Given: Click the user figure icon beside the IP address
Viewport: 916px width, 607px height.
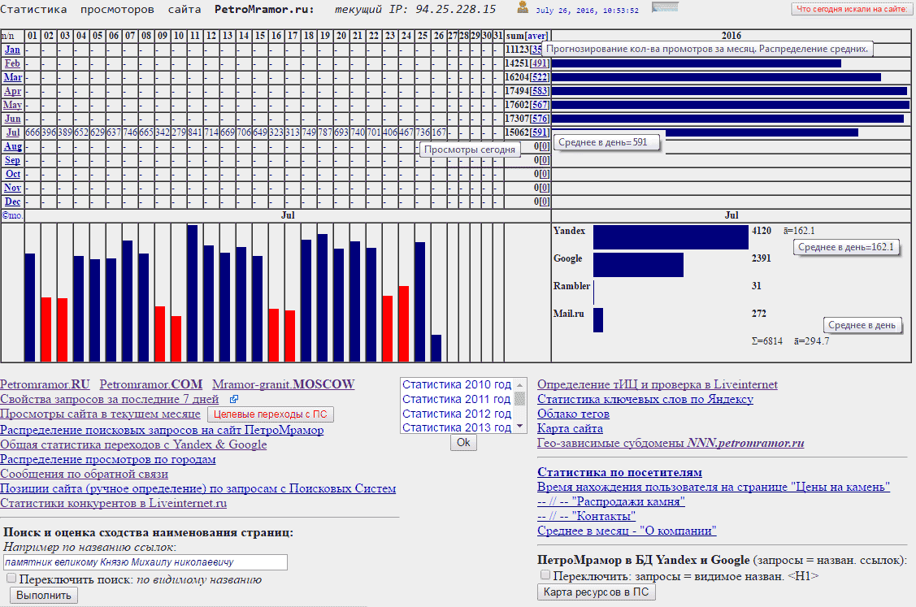Looking at the screenshot, I should tap(523, 7).
